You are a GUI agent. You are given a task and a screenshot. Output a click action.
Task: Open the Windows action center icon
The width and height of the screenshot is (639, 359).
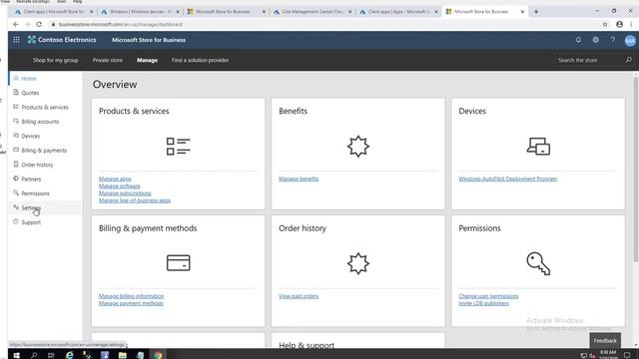click(x=627, y=355)
